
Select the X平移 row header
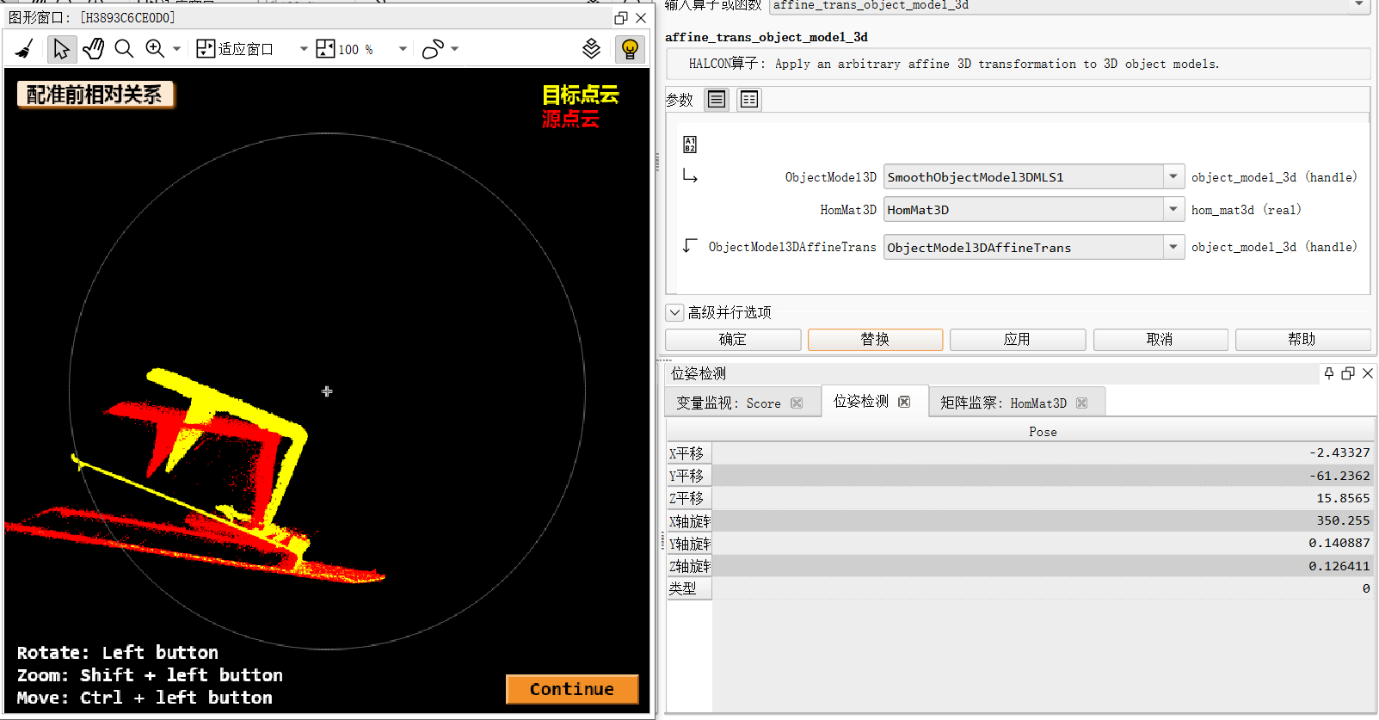(689, 453)
